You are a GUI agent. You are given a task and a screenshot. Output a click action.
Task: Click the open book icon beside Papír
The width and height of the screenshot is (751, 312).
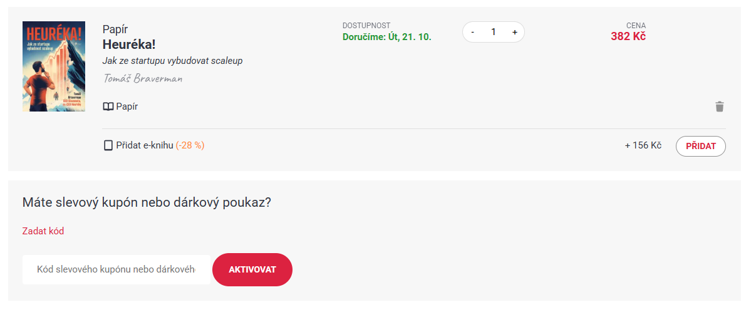tap(108, 107)
